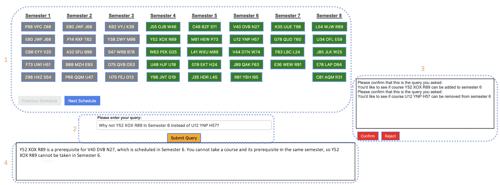Viewport: 500px width, 185px height.
Task: Click the Semester 4 column heading
Action: [x=163, y=16]
